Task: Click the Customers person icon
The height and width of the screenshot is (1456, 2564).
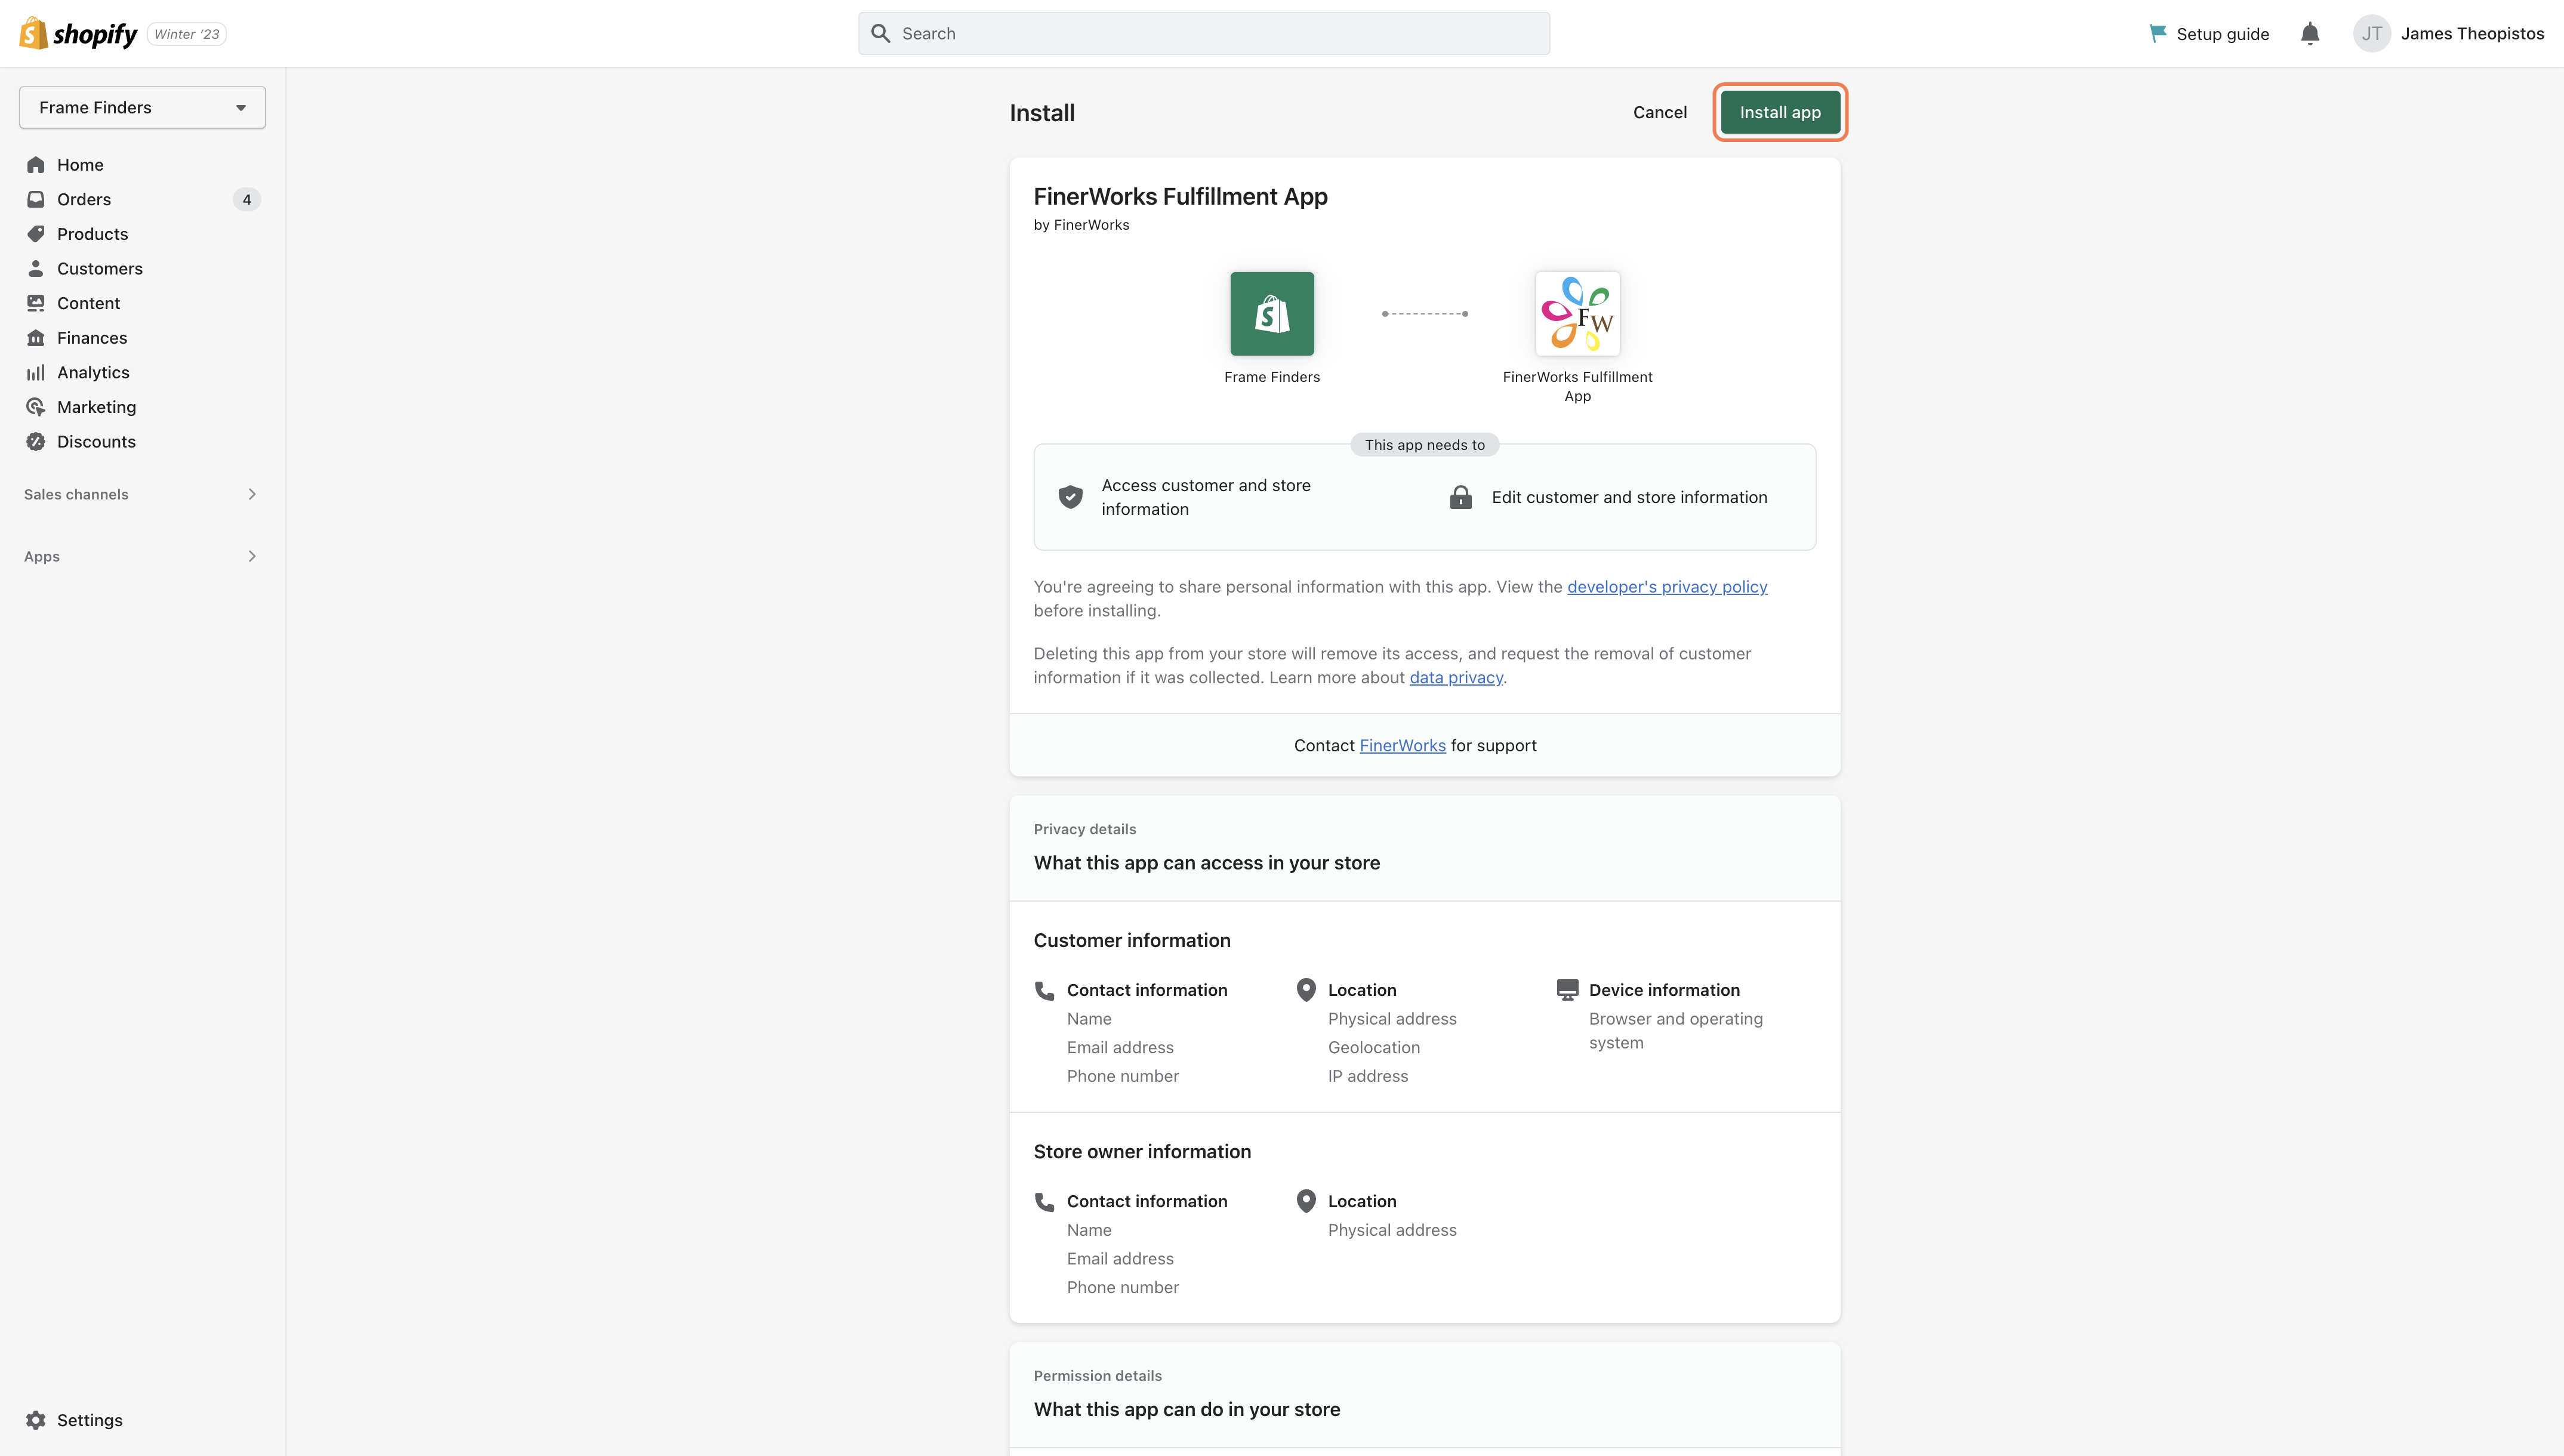Action: click(x=36, y=268)
